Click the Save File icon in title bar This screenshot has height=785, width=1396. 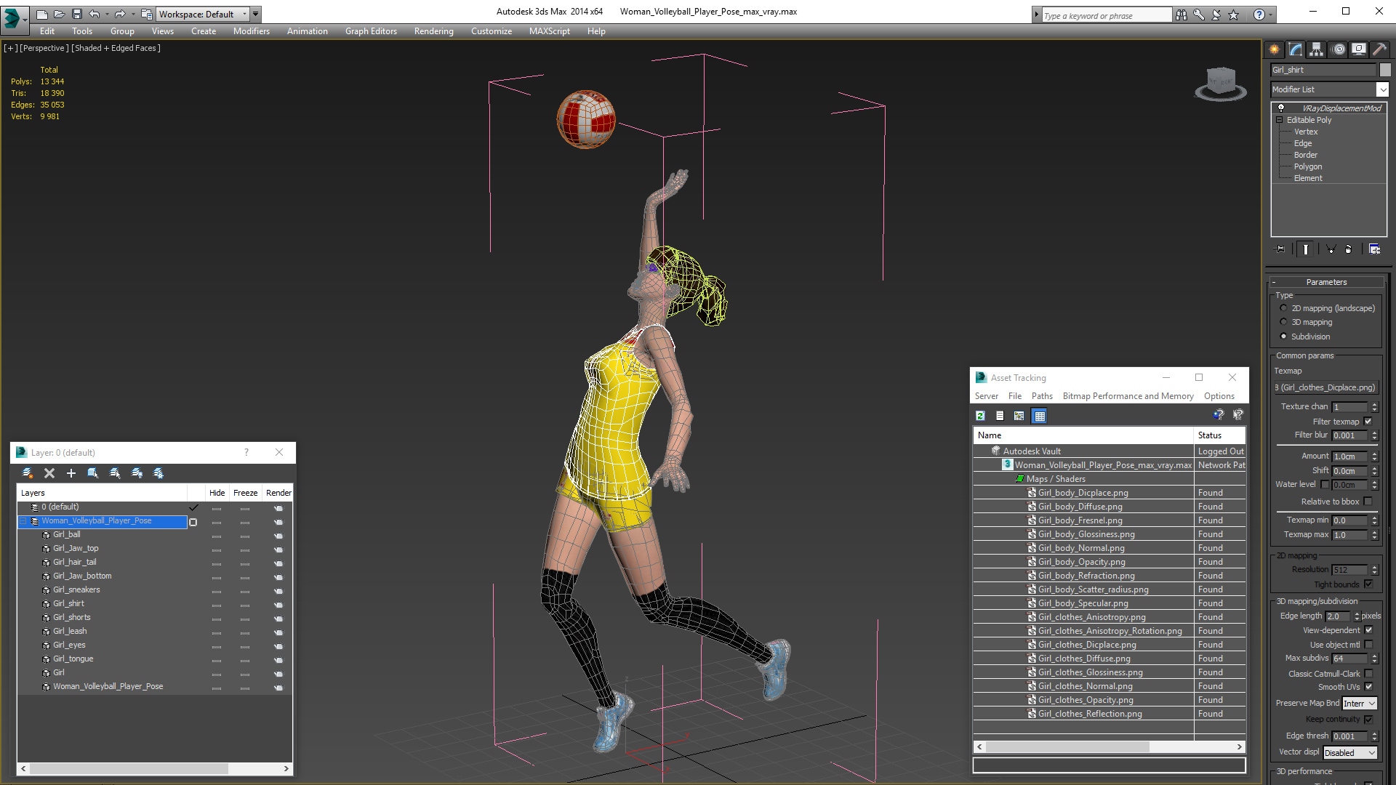click(x=76, y=14)
